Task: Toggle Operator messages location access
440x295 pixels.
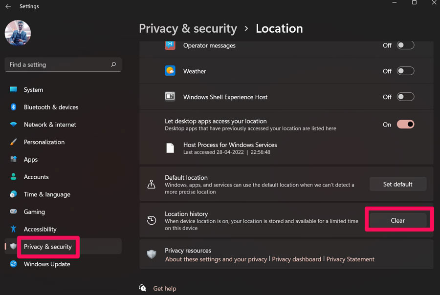Action: point(405,45)
